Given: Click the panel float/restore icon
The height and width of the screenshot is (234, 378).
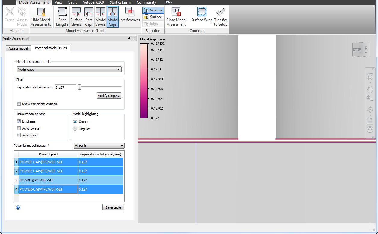Looking at the screenshot, I should (x=129, y=39).
